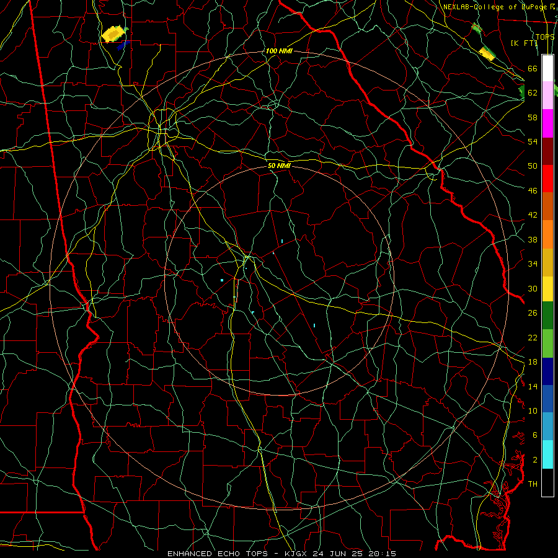Image resolution: width=558 pixels, height=558 pixels.
Task: Click the light green legend swatch
Action: point(547,343)
